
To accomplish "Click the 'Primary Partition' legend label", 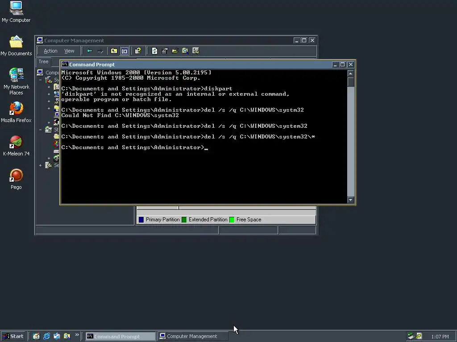I will [162, 220].
